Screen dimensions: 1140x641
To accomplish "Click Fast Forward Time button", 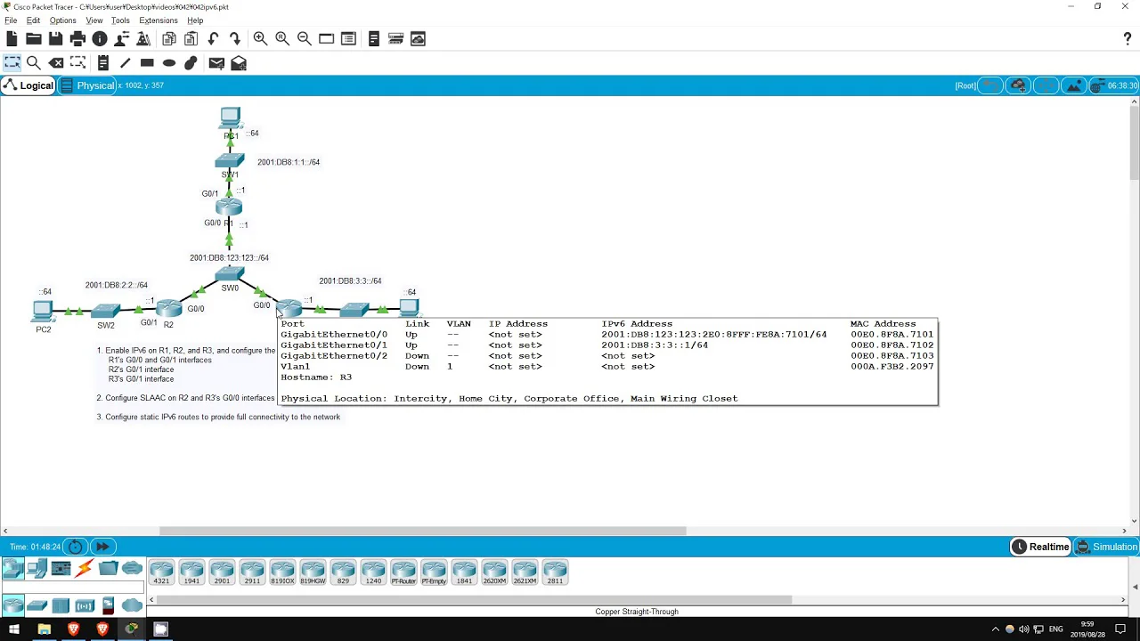I will coord(102,547).
